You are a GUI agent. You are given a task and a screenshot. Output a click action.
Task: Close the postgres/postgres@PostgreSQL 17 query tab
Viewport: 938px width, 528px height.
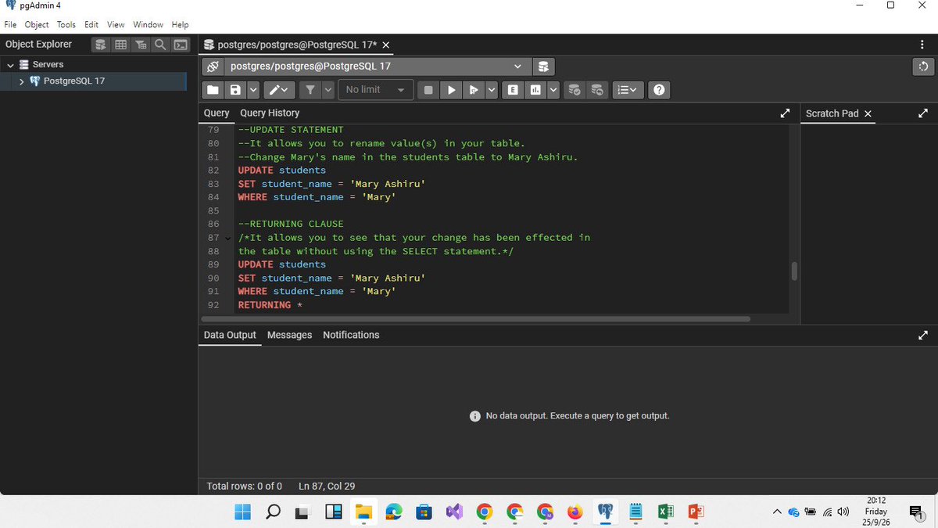point(386,45)
